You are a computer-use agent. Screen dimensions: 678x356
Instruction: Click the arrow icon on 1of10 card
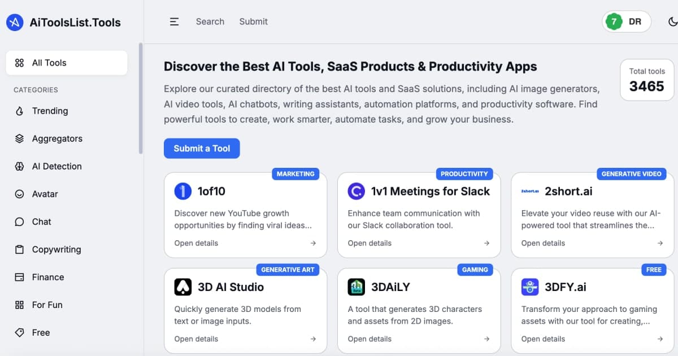[313, 243]
